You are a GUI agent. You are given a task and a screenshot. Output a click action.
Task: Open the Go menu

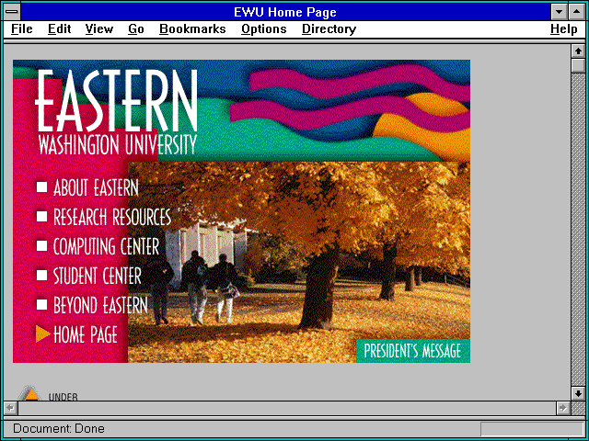tap(136, 28)
